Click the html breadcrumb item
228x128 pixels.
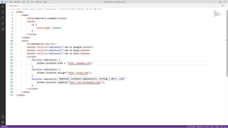click(x=74, y=9)
